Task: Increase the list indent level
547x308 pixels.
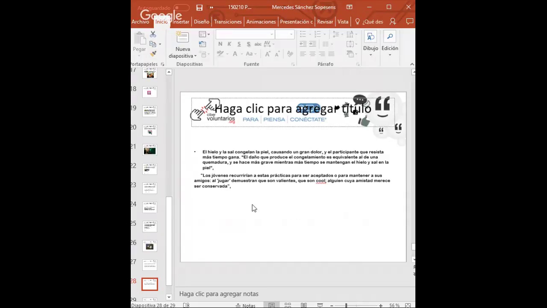Action: pos(312,44)
